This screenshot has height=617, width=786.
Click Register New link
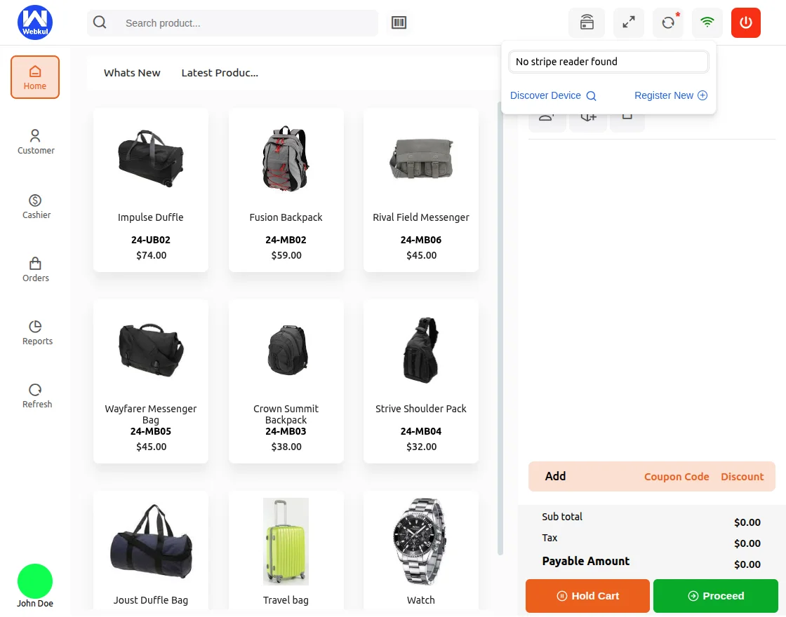pos(671,95)
